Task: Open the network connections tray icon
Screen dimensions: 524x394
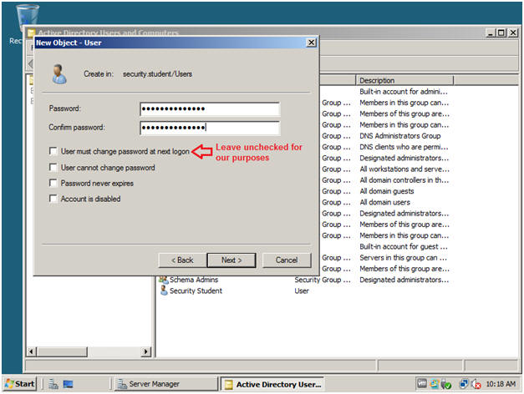Action: (x=464, y=384)
